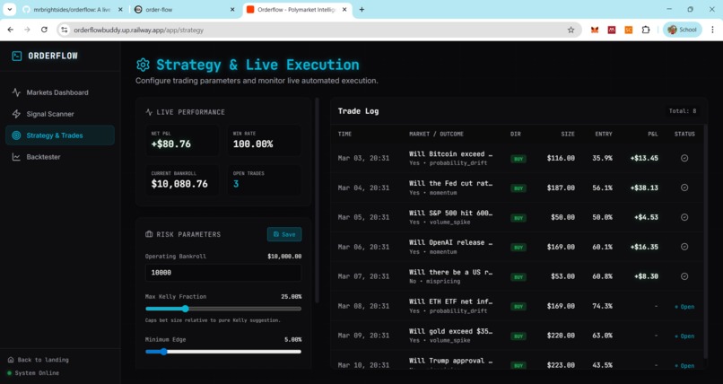This screenshot has height=384, width=723.
Task: Click the address bar URL
Action: 138,30
